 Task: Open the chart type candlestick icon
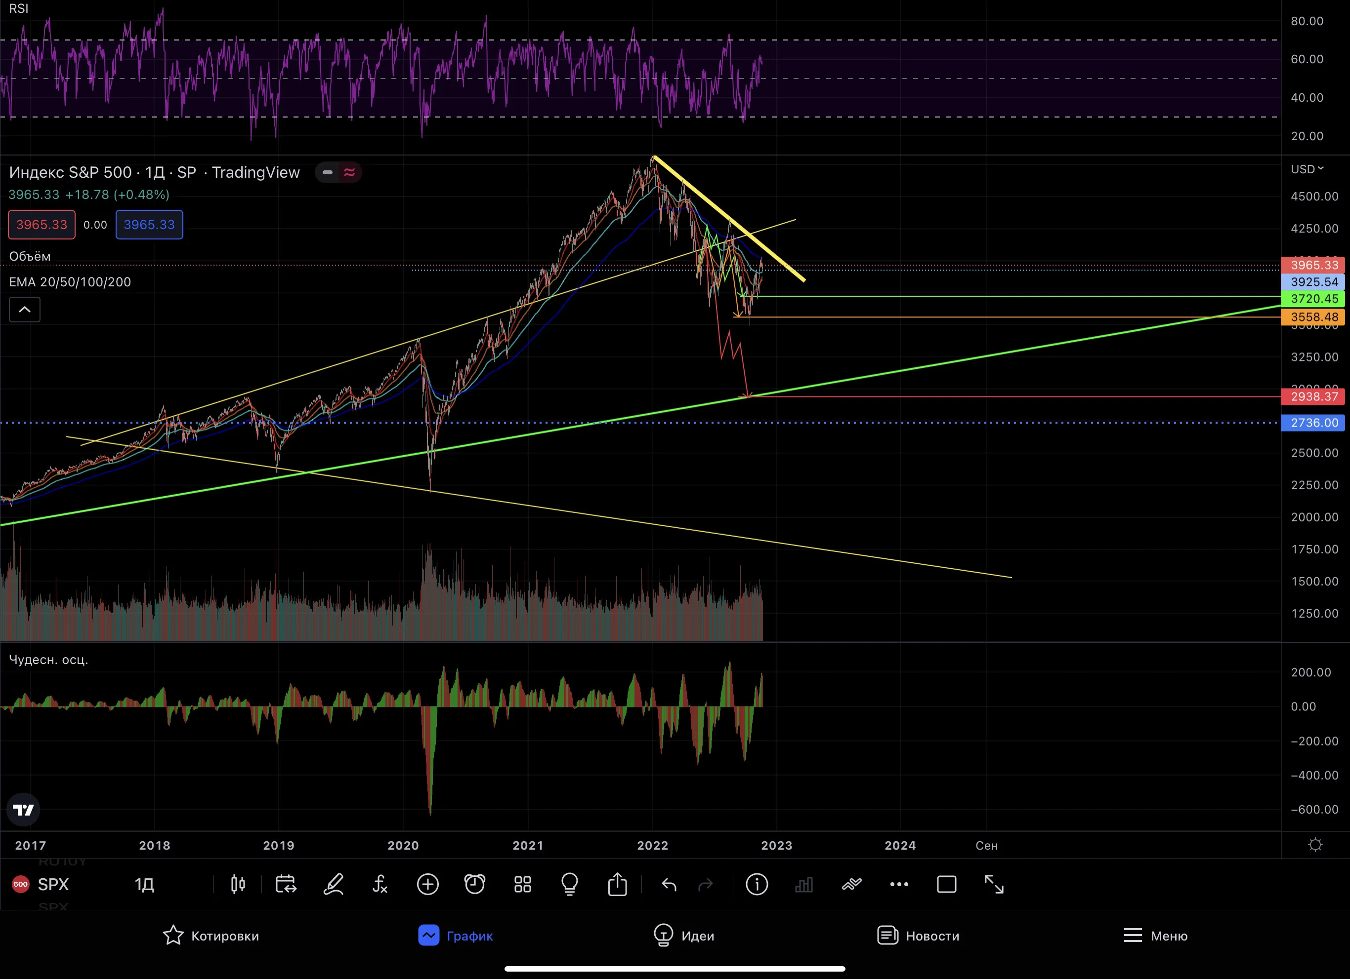pyautogui.click(x=238, y=884)
